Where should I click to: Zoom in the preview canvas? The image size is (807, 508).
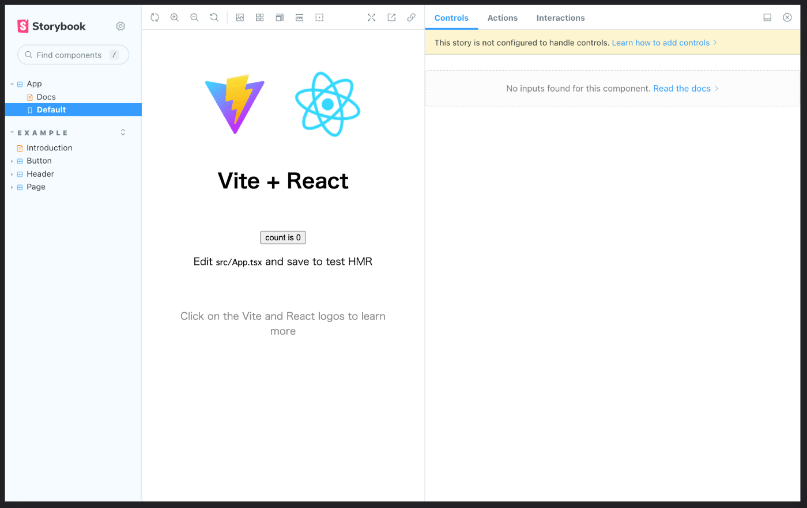(x=175, y=18)
